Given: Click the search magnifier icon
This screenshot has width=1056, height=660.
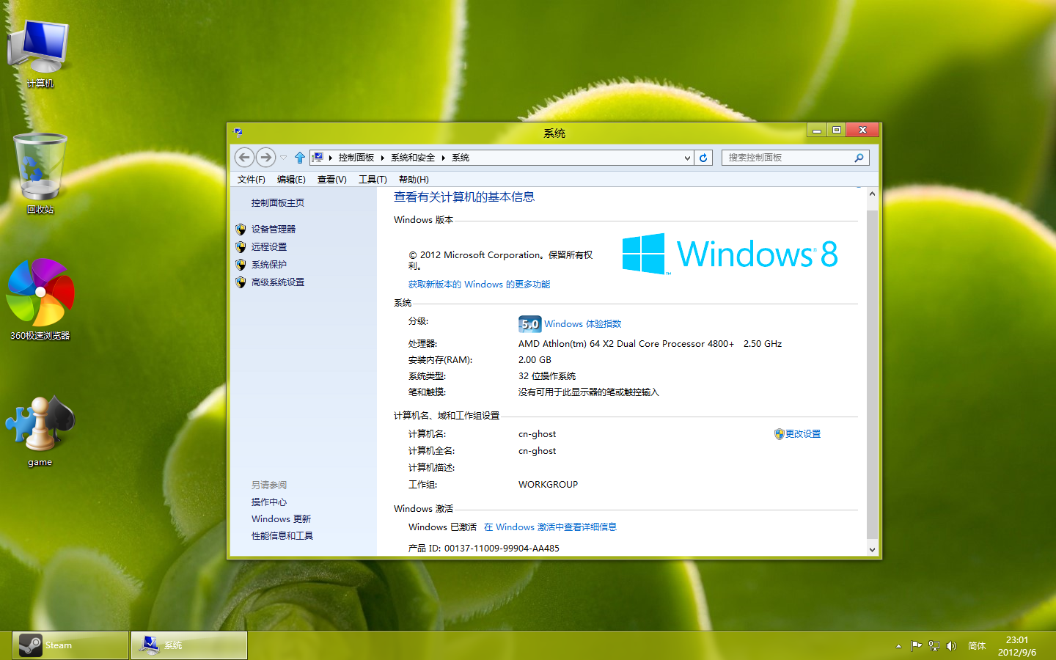Looking at the screenshot, I should [859, 158].
